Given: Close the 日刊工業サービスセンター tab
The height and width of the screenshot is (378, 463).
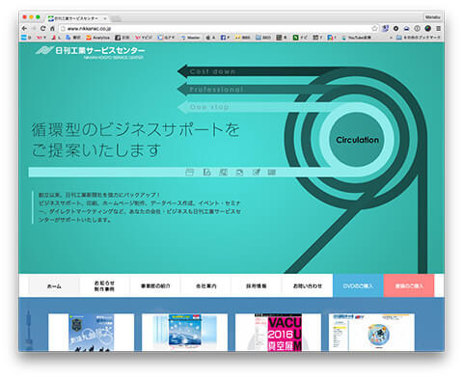Looking at the screenshot, I should click(105, 18).
